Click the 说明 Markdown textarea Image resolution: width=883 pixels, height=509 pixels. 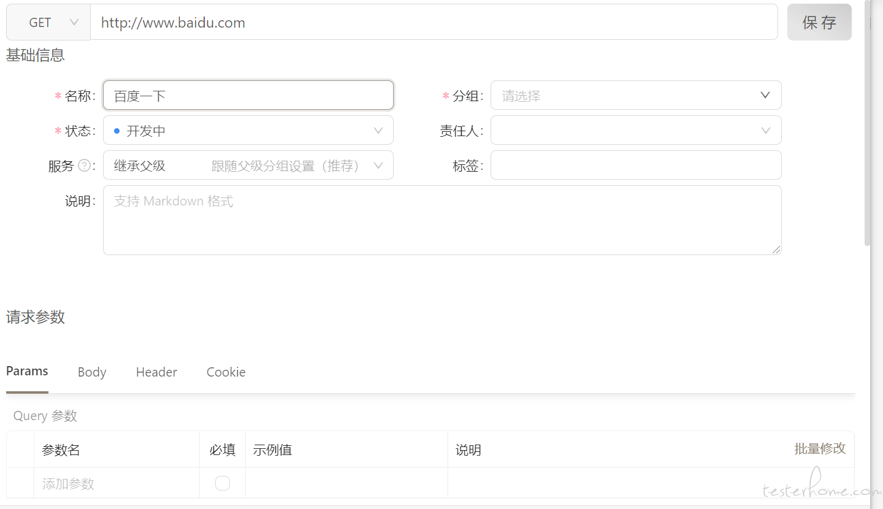(x=442, y=220)
